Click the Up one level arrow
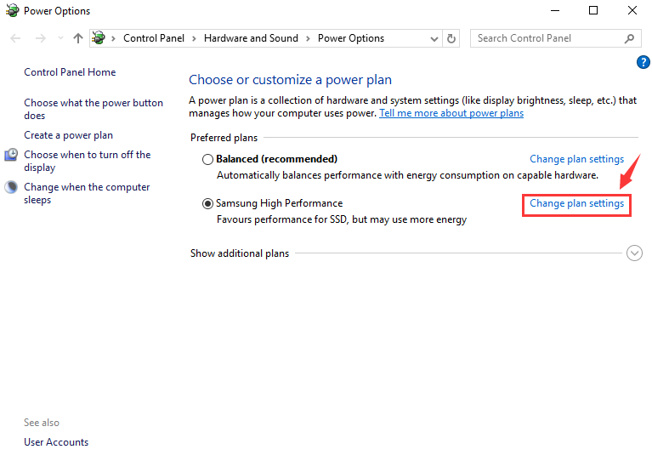 [78, 38]
